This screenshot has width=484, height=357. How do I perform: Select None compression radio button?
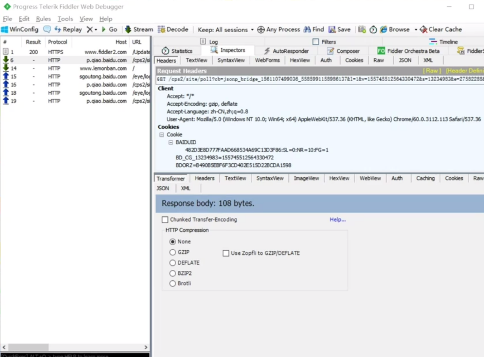pyautogui.click(x=173, y=242)
